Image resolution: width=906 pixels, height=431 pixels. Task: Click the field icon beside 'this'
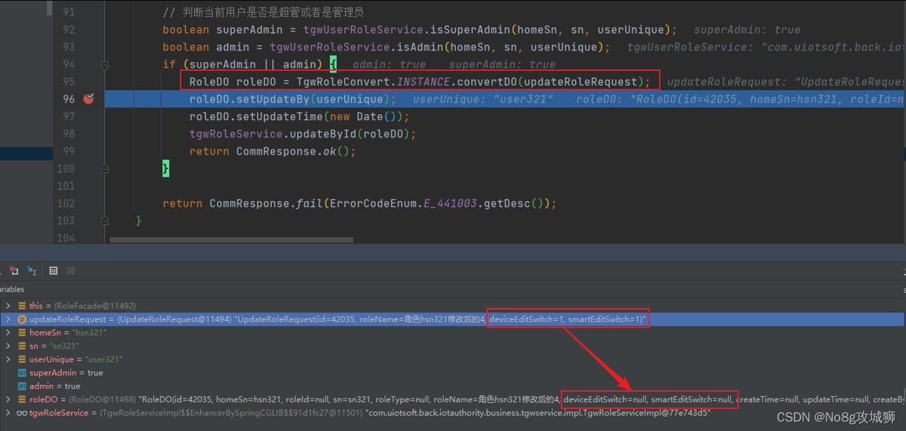pyautogui.click(x=22, y=306)
